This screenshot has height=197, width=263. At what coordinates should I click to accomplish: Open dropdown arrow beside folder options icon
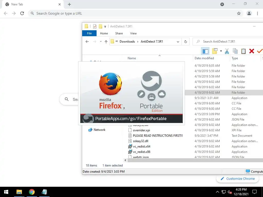click(221, 51)
